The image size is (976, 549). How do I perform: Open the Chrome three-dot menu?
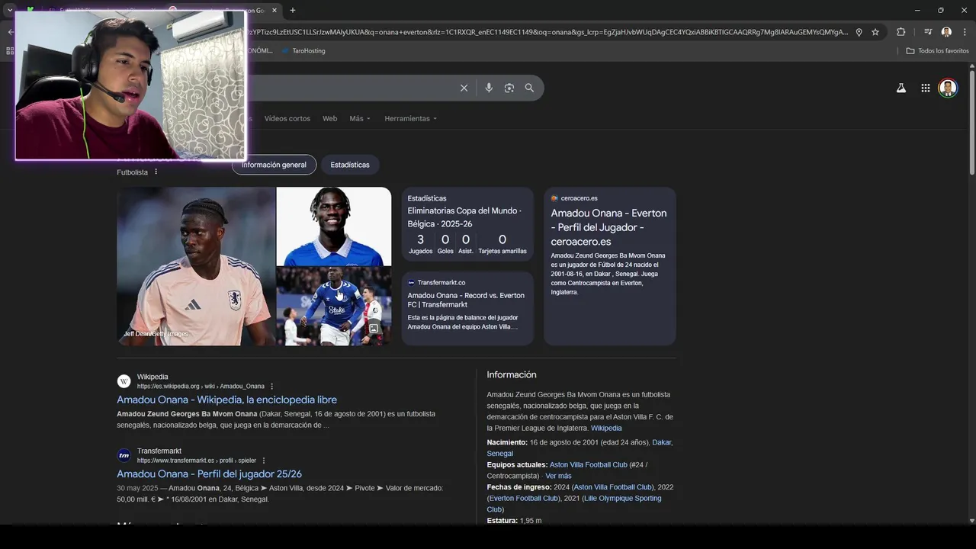point(965,32)
